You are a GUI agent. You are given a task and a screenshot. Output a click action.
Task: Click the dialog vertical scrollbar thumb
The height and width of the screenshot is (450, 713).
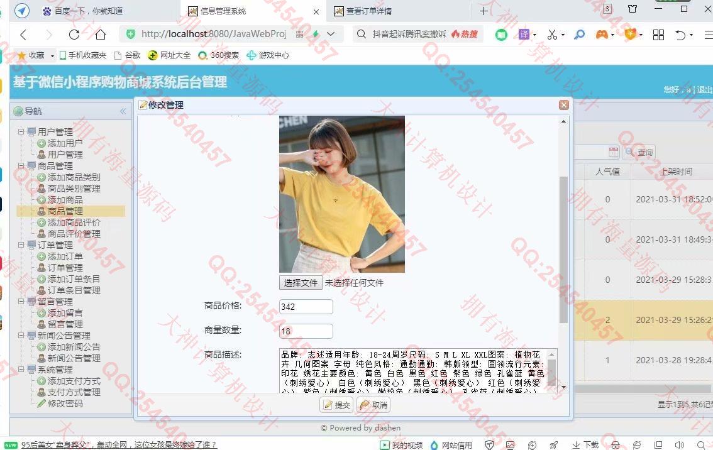(x=563, y=250)
